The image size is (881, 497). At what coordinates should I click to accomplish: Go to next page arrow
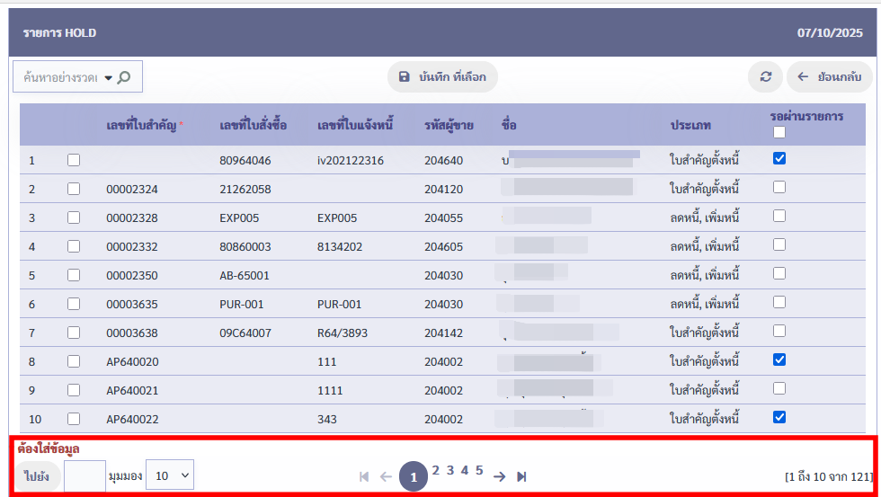tap(500, 476)
